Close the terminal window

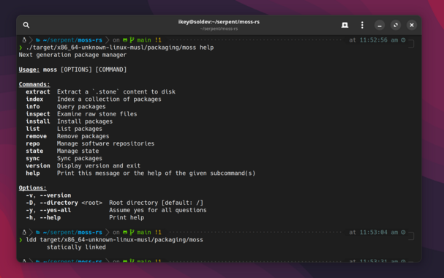coord(412,25)
